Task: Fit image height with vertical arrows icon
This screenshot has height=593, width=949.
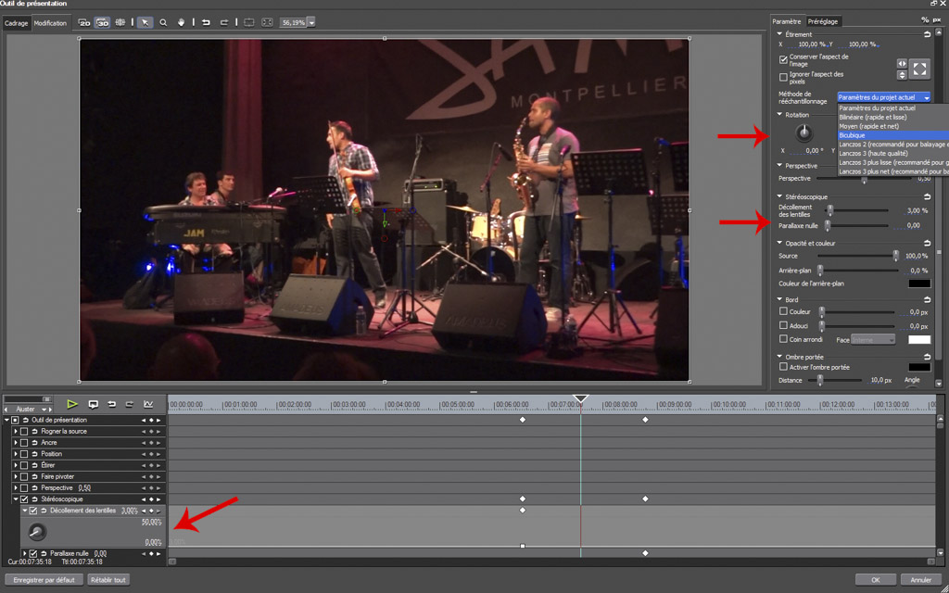Action: pos(902,75)
